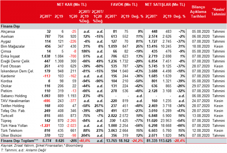This screenshot has width=227, height=153.
Task: Click Ford Otosan Kesin status
Action: 219,66
